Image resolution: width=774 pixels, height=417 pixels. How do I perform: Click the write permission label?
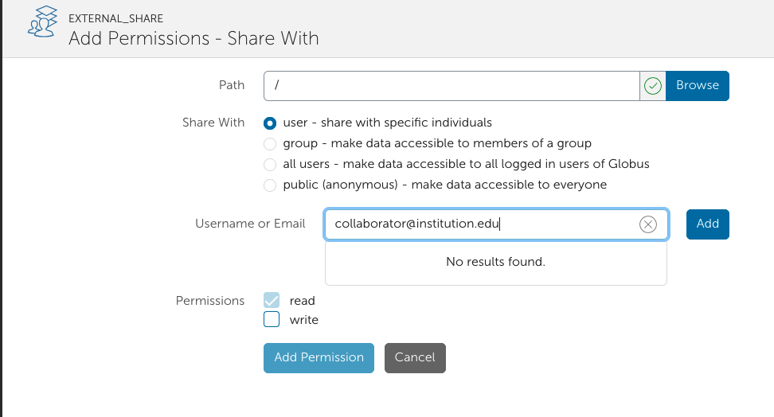coord(304,320)
